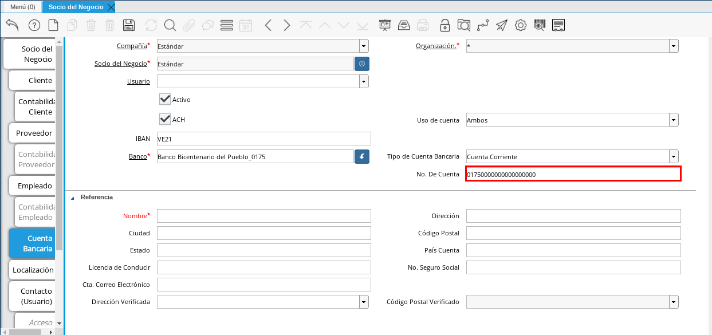Click the lock icon in toolbar
Viewport: 712px width, 335px height.
point(444,25)
